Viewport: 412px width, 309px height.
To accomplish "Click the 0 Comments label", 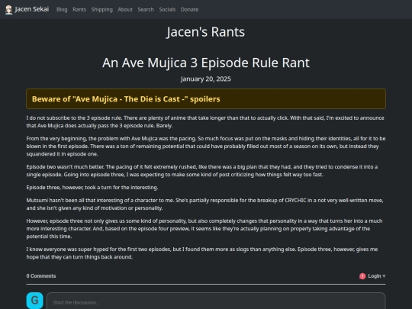I will (41, 276).
